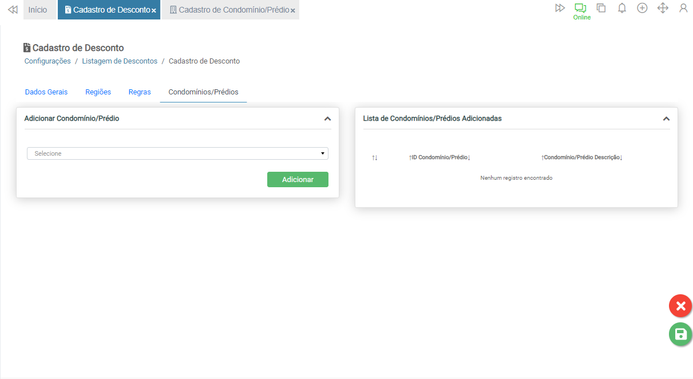Image resolution: width=693 pixels, height=379 pixels.
Task: Click the duplicate windows icon in top bar
Action: (x=601, y=8)
